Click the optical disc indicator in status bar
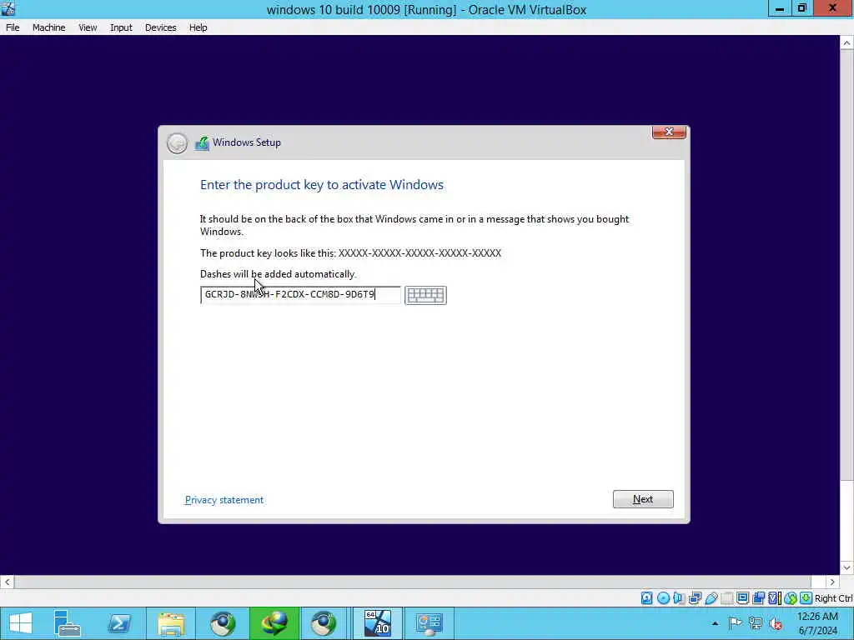Image resolution: width=854 pixels, height=640 pixels. tap(663, 598)
